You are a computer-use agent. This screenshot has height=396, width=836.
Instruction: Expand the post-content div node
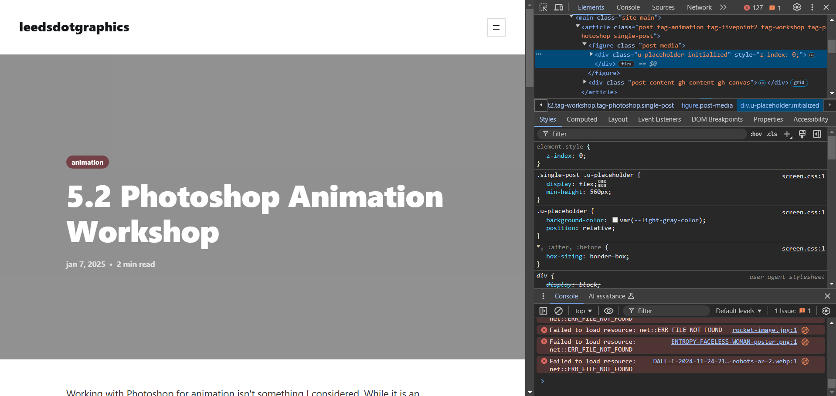click(585, 81)
